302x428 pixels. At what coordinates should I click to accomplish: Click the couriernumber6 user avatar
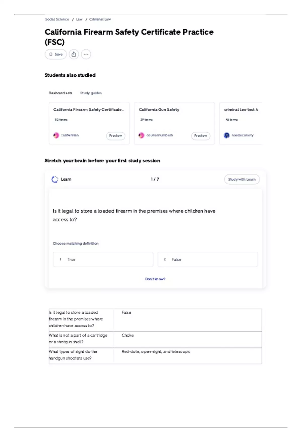[141, 135]
